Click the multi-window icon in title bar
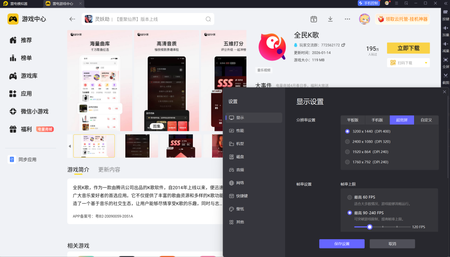Image resolution: width=450 pixels, height=257 pixels. 406,3
